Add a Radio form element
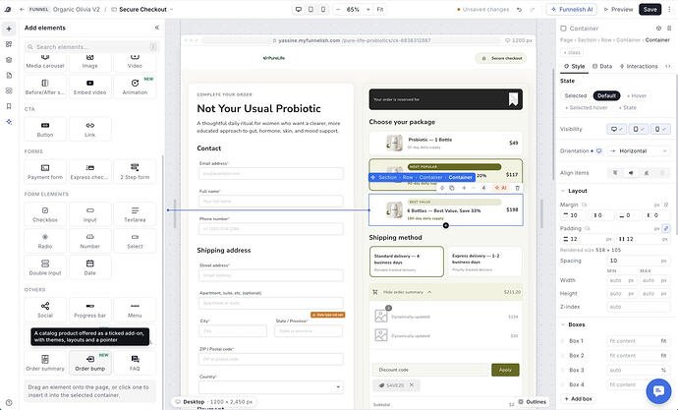Viewport: 678px width, 410px height. tap(45, 241)
